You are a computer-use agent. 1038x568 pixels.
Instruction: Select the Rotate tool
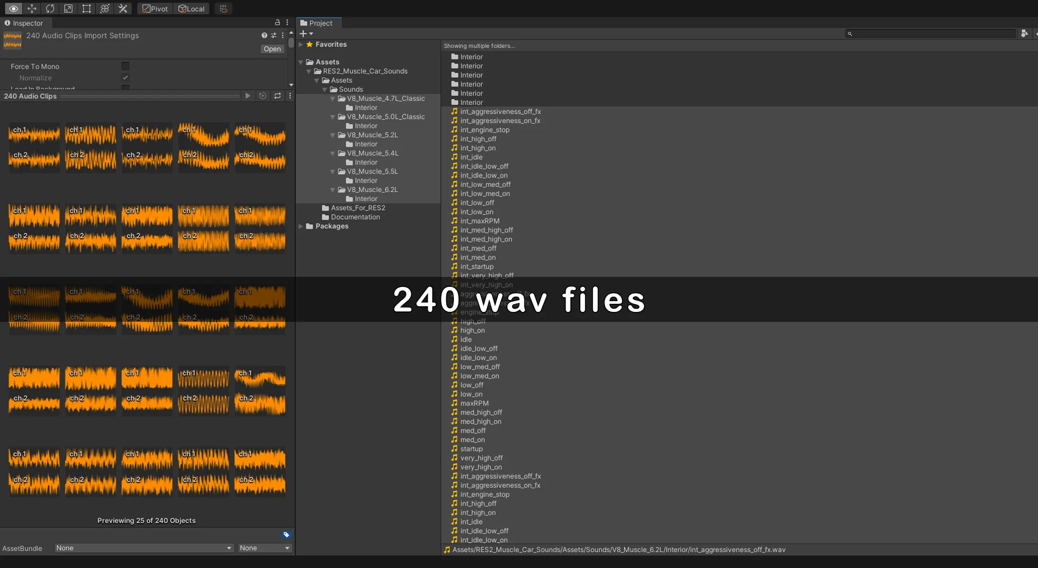point(50,9)
